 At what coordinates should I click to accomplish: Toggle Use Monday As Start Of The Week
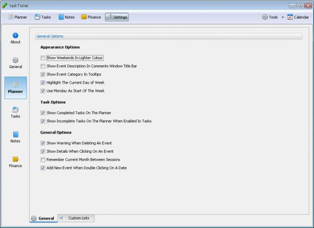[43, 91]
